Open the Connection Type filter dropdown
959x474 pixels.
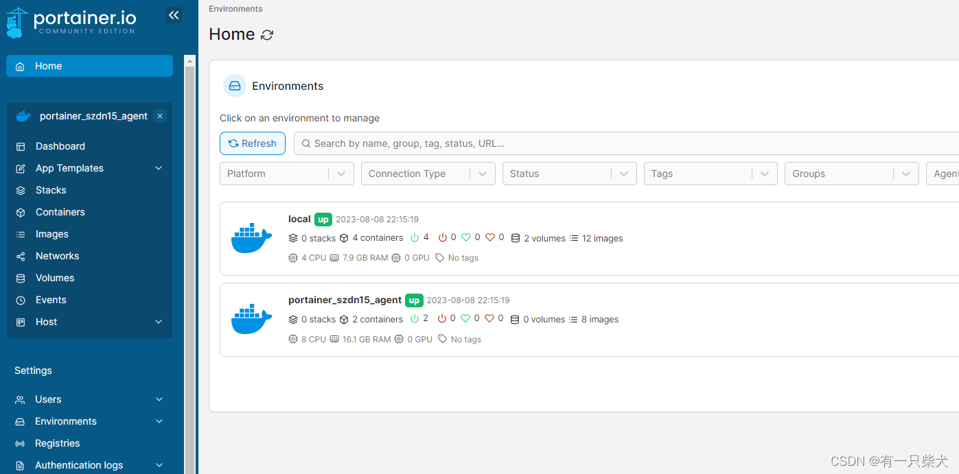(428, 174)
